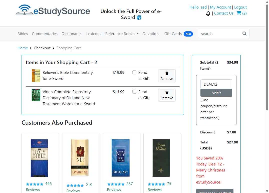This screenshot has width=269, height=193.
Task: Click the Vine's Complete Expository Dictionary title
Action: 69,98
